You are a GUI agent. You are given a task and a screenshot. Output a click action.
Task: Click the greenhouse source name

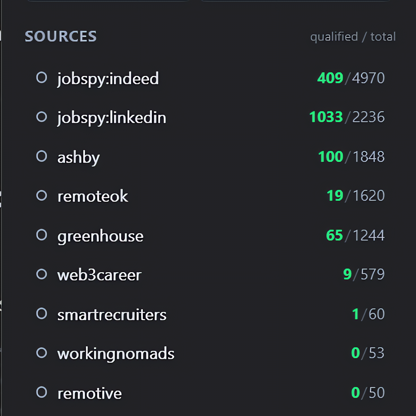pos(101,237)
